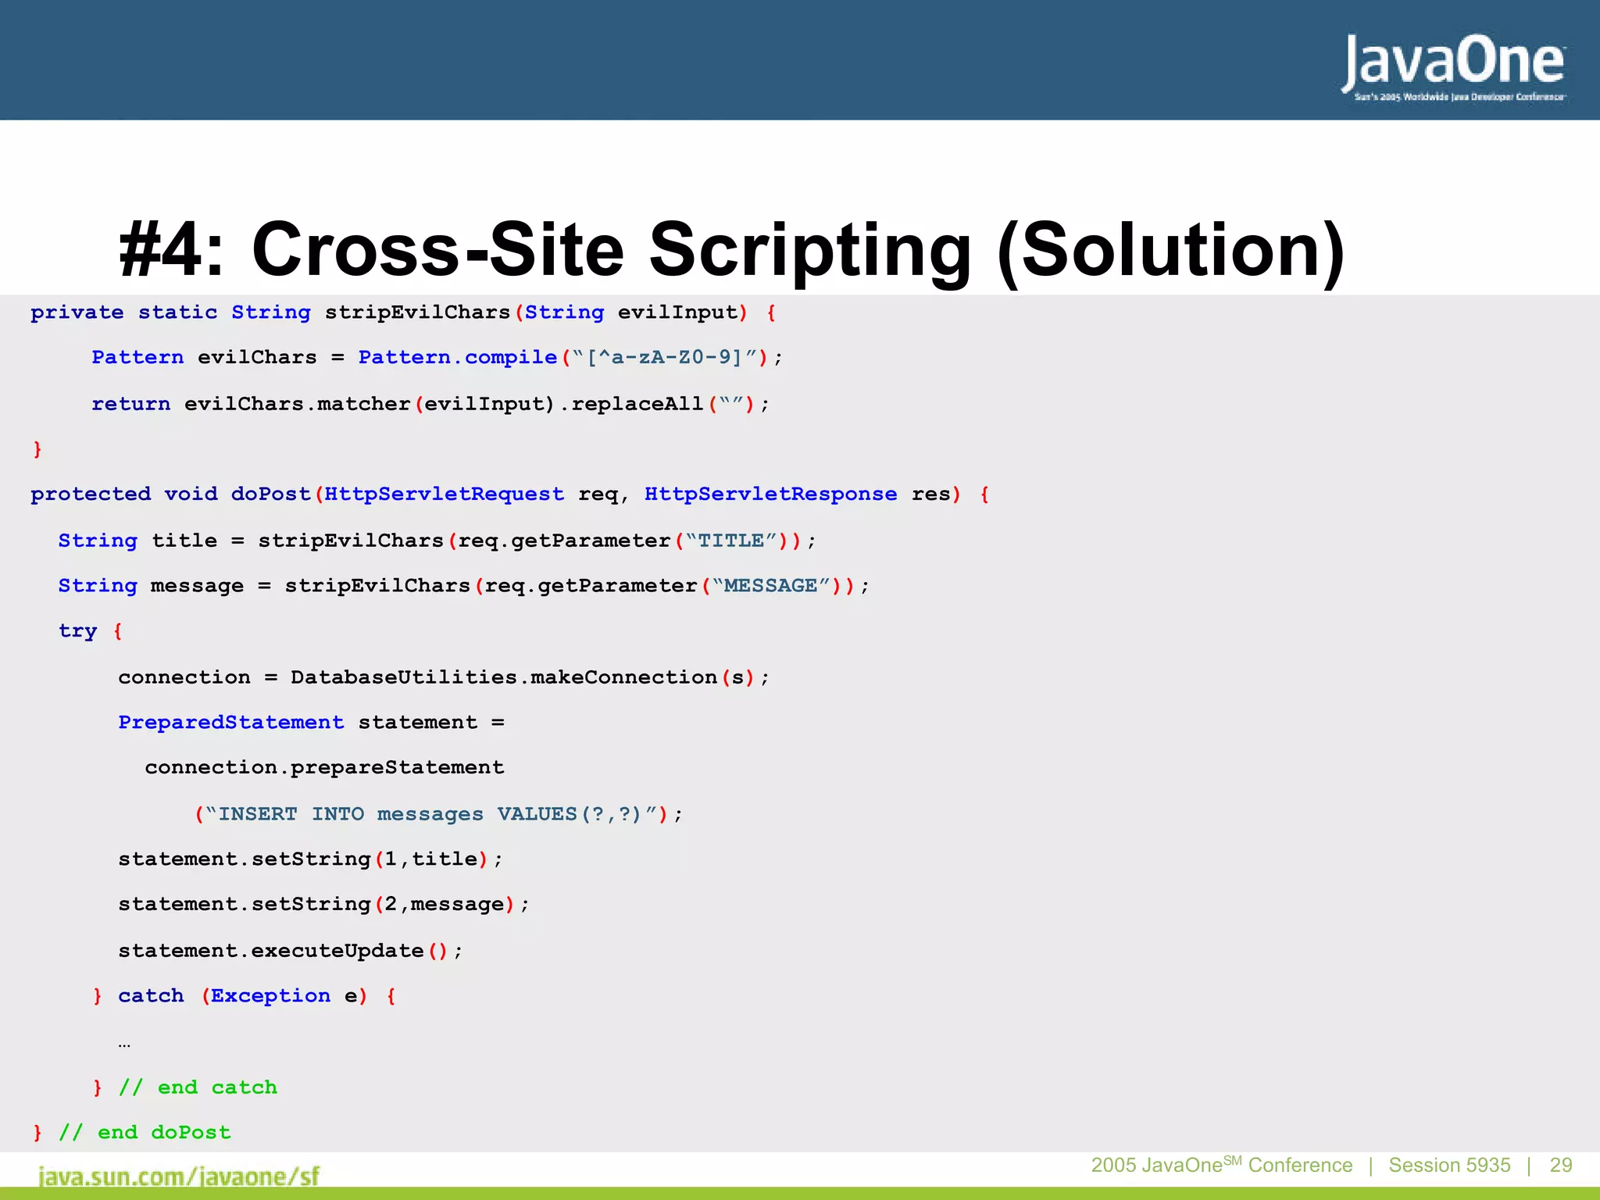Select the DatabaseUtilities.makeConnection(s) line
This screenshot has height=1200, width=1600.
444,677
